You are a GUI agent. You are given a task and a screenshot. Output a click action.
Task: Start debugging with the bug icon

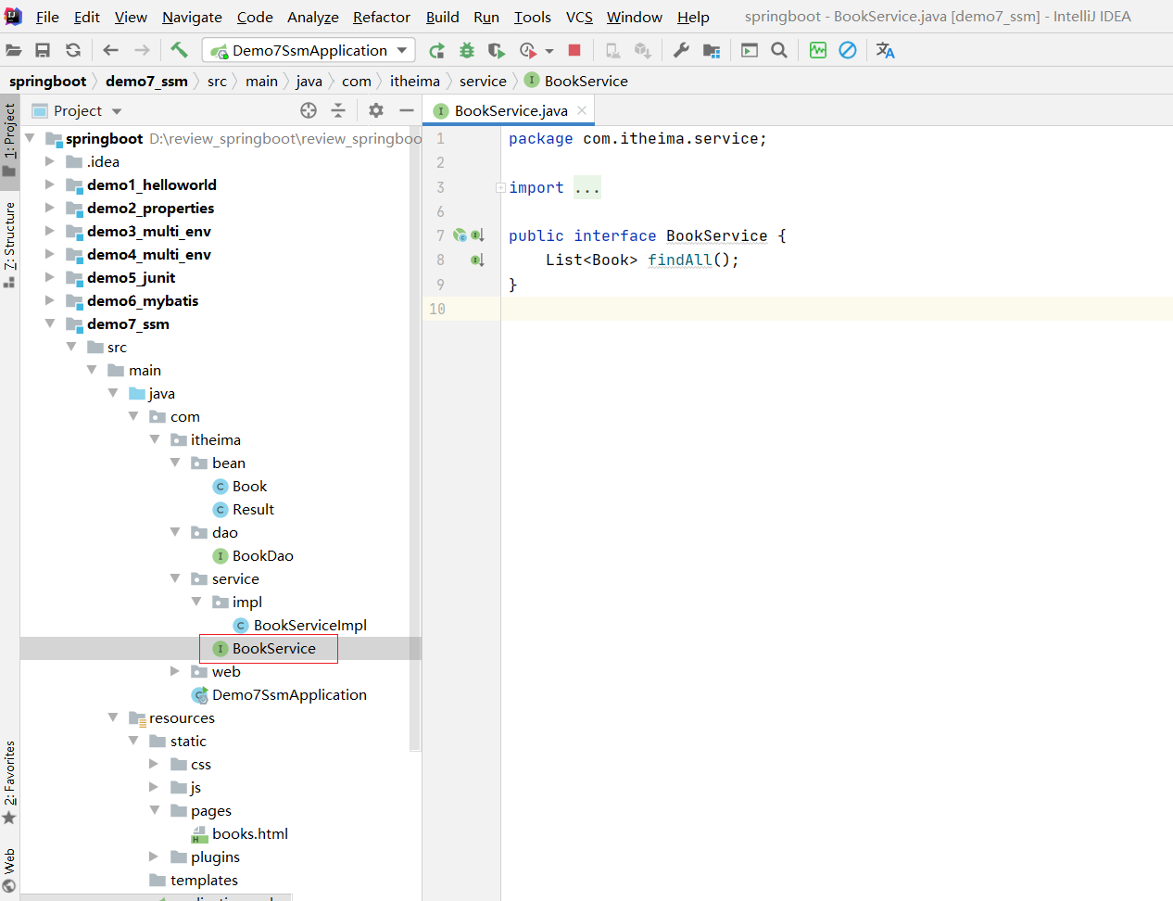pos(467,50)
